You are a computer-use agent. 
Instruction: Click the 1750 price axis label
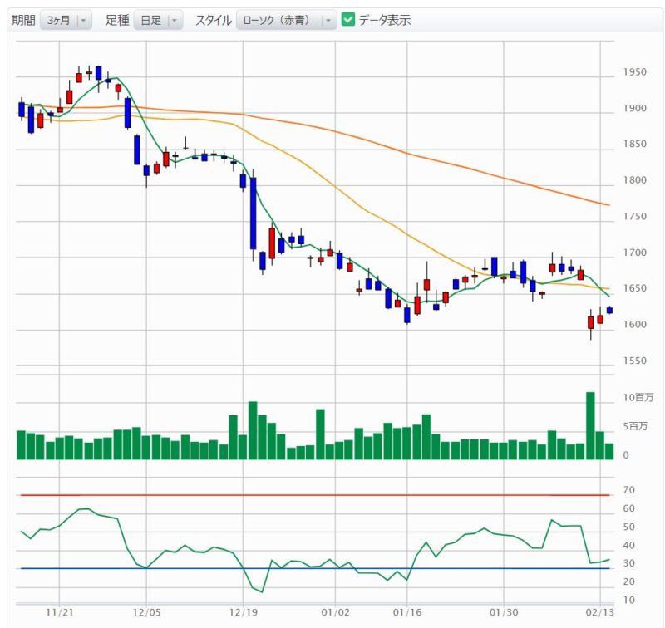coord(634,217)
